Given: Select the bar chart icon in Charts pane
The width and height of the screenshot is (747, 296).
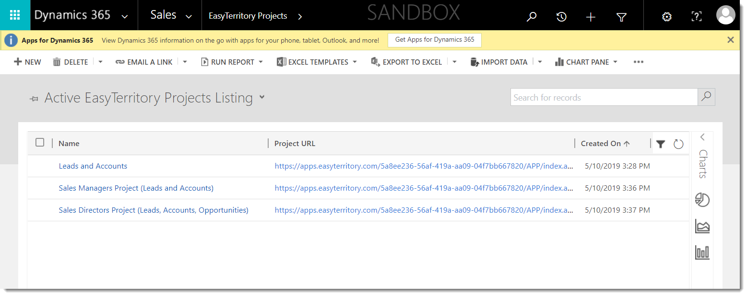Looking at the screenshot, I should (702, 252).
